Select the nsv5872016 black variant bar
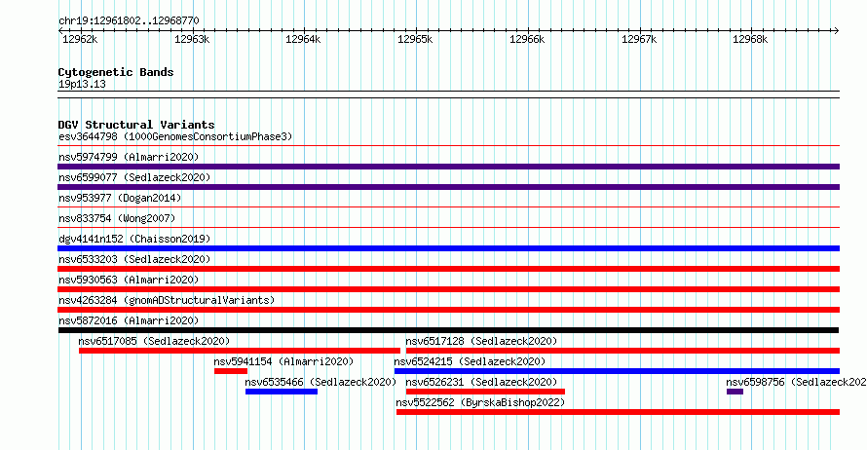Screen dimensions: 867x450 pos(448,330)
